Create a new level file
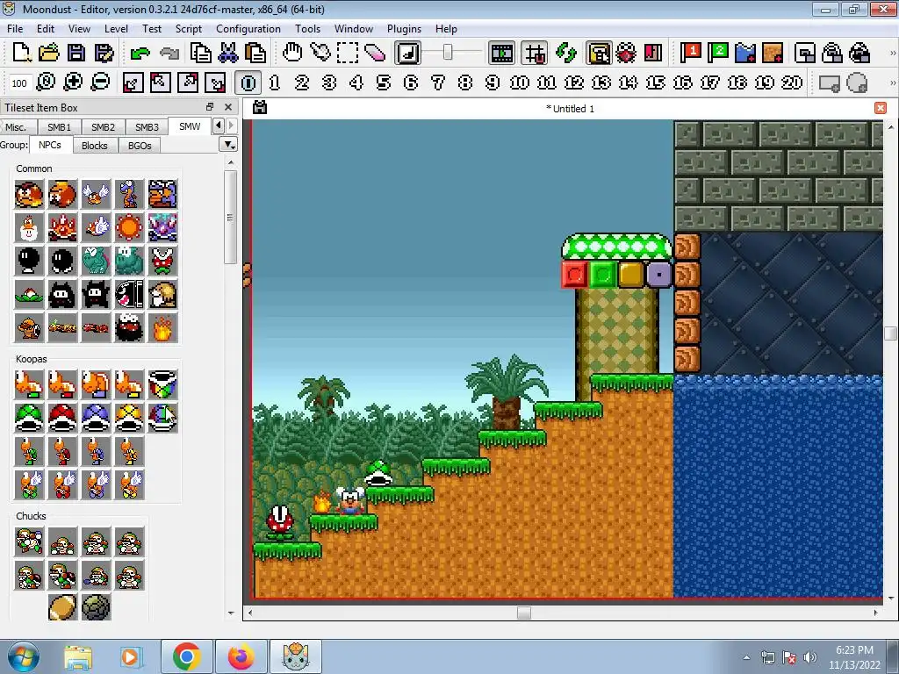Viewport: 899px width, 674px height. point(21,53)
